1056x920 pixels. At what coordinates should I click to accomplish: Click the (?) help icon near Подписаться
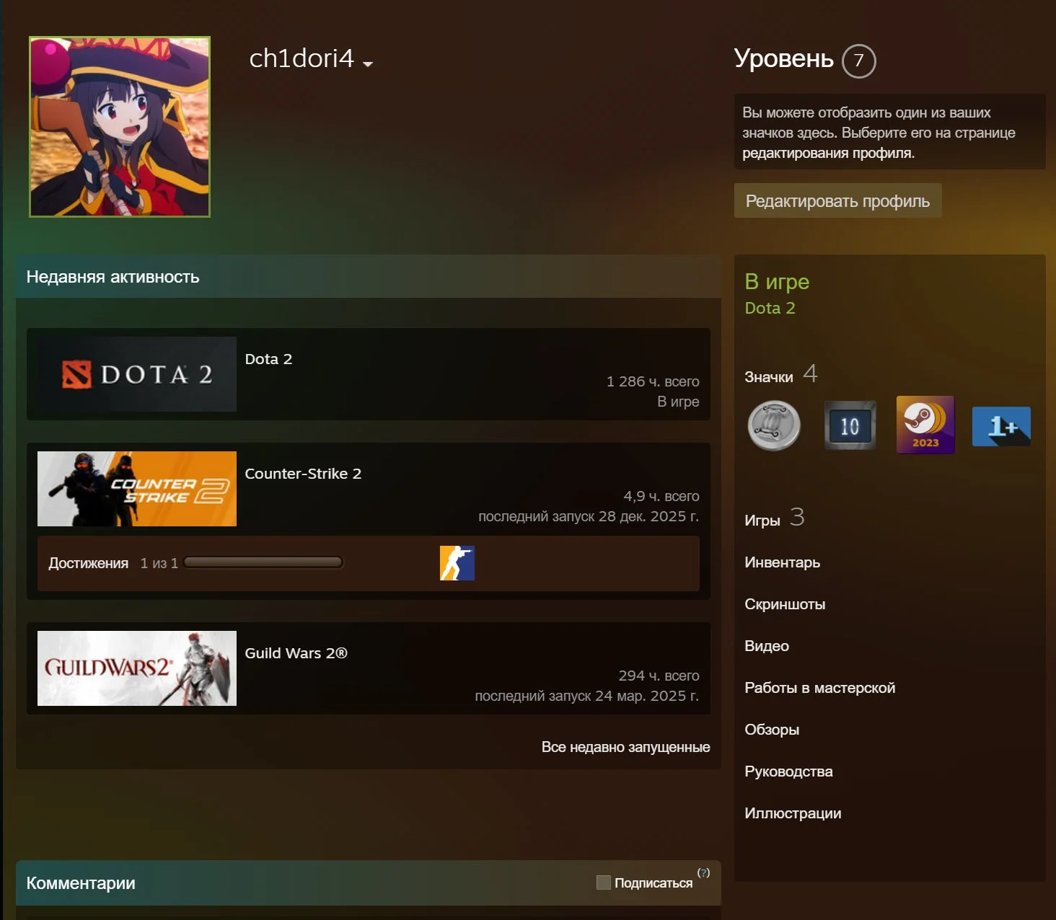704,872
